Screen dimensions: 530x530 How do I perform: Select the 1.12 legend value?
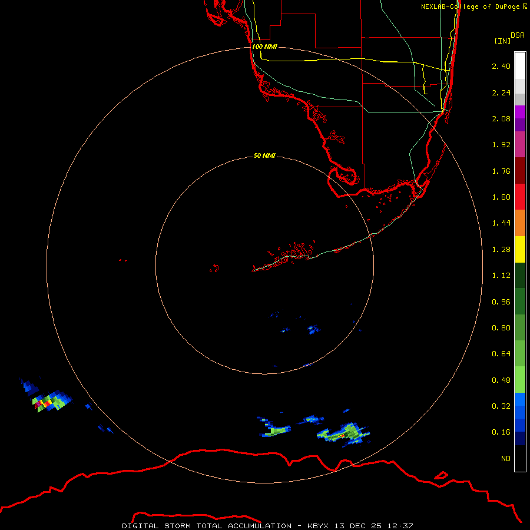pyautogui.click(x=501, y=276)
